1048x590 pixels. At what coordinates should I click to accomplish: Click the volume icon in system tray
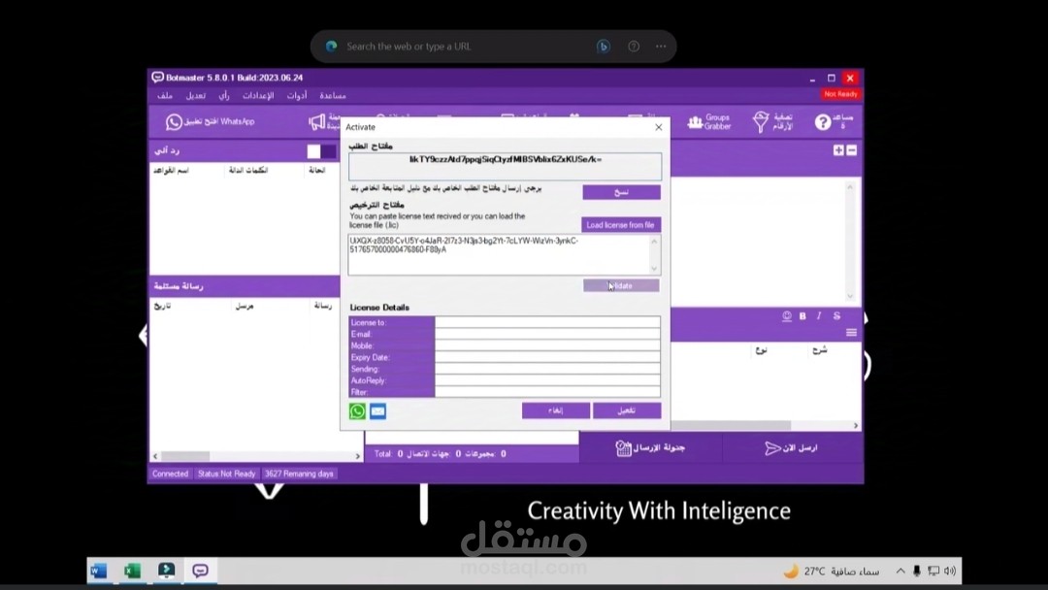(950, 571)
